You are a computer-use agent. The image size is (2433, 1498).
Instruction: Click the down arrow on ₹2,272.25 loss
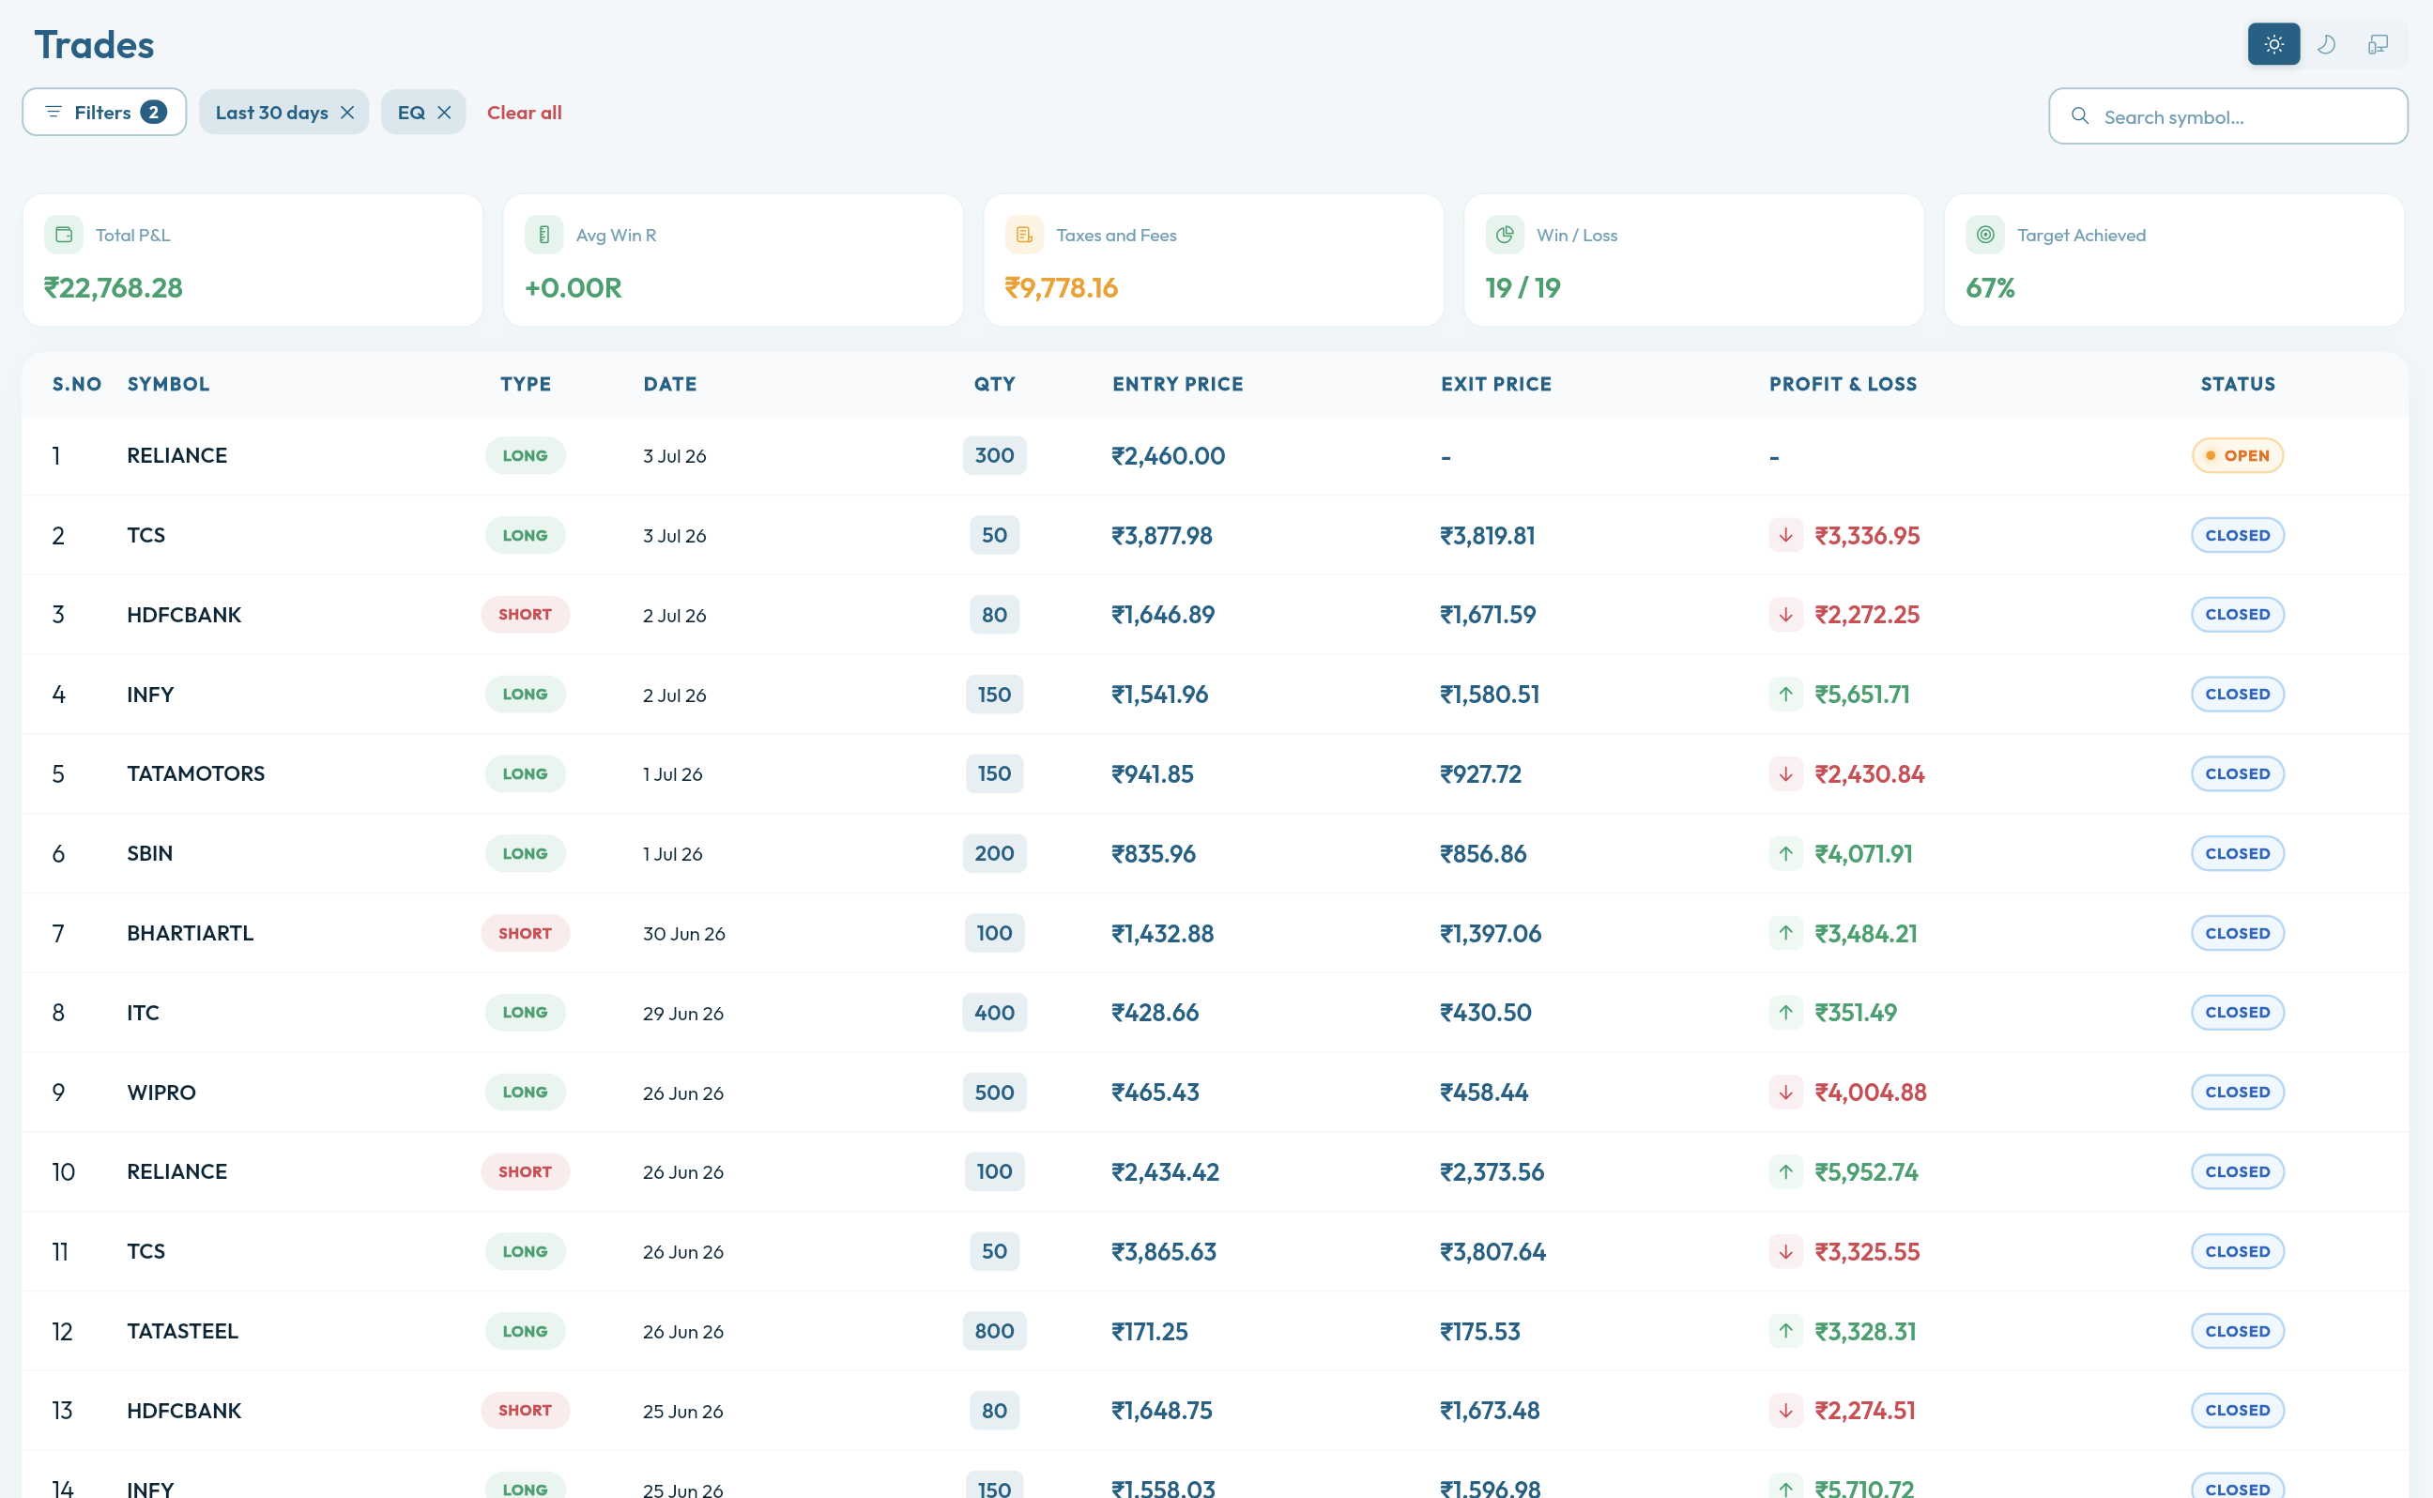(1785, 614)
